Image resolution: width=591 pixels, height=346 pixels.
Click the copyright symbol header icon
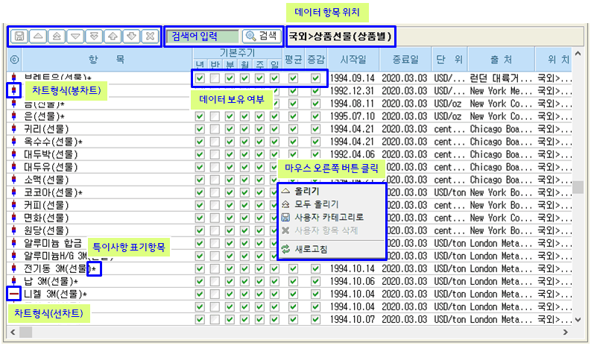click(x=14, y=60)
